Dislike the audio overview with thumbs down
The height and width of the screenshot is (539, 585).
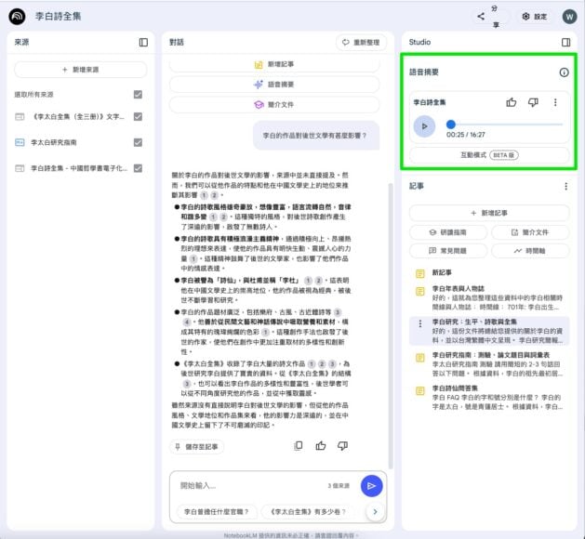[x=533, y=102]
